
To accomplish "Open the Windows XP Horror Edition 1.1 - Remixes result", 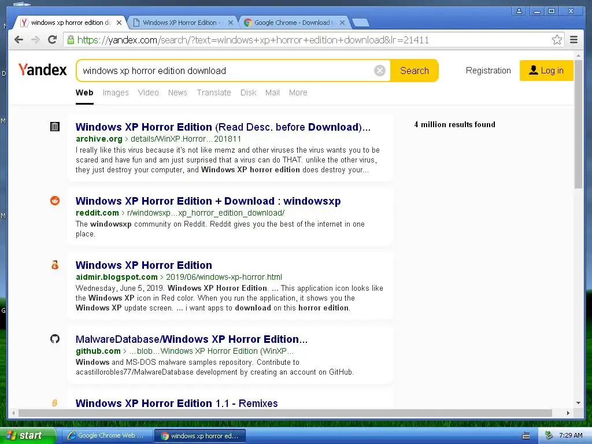I will (177, 403).
